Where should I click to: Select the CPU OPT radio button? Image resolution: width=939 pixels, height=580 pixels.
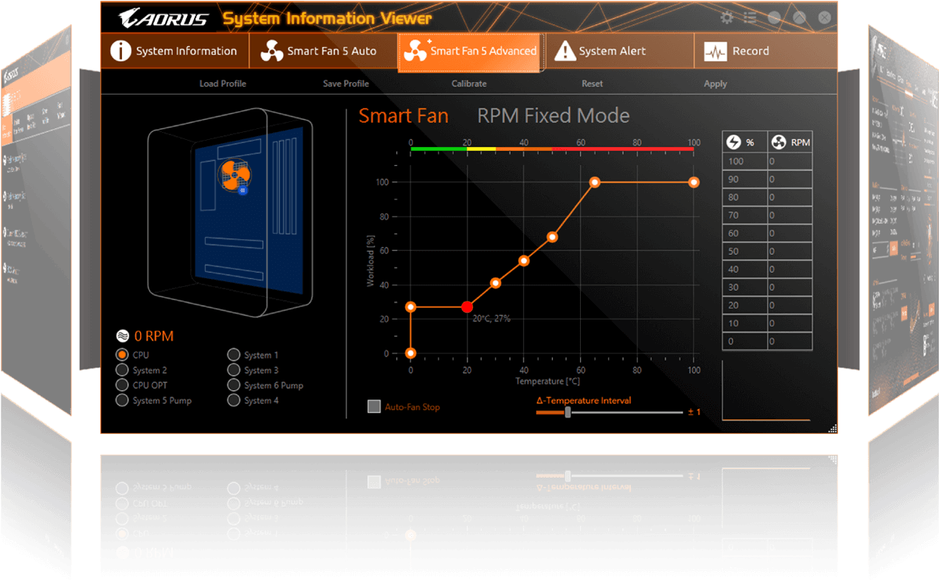122,385
